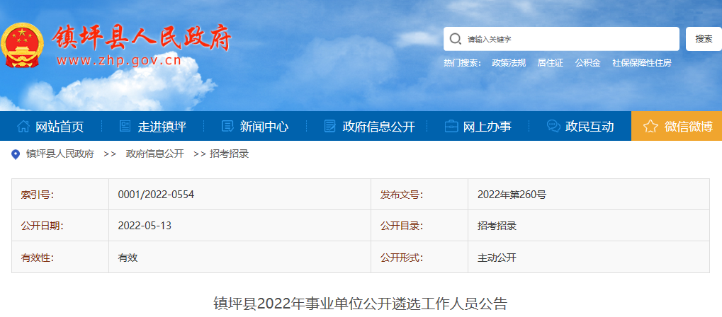Screen dimensions: 722x317
Task: Go to 政府信息公开 in breadcrumb
Action: 154,154
